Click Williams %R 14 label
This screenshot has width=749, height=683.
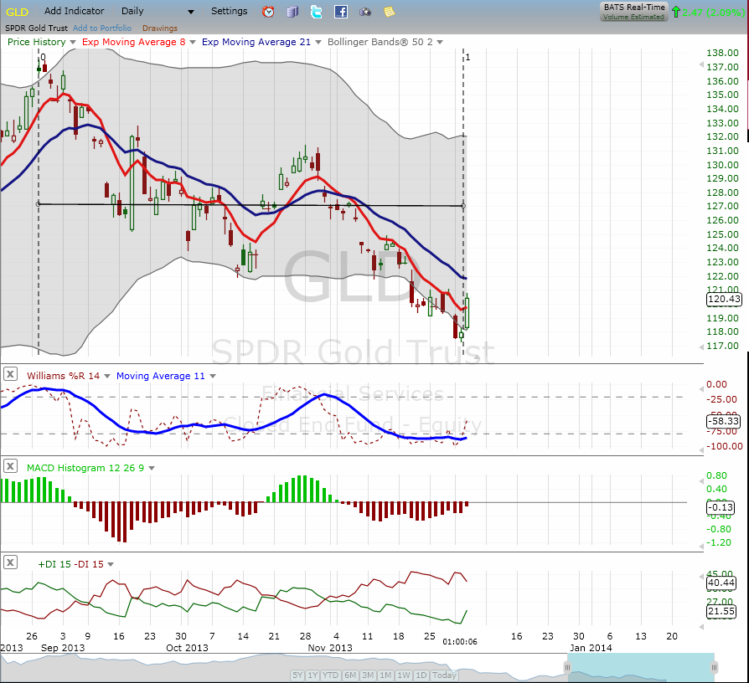63,376
